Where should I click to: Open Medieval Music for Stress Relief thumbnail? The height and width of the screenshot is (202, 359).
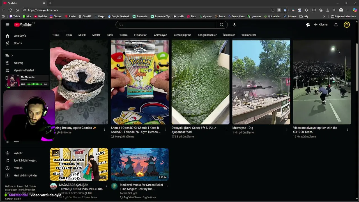pos(140,164)
